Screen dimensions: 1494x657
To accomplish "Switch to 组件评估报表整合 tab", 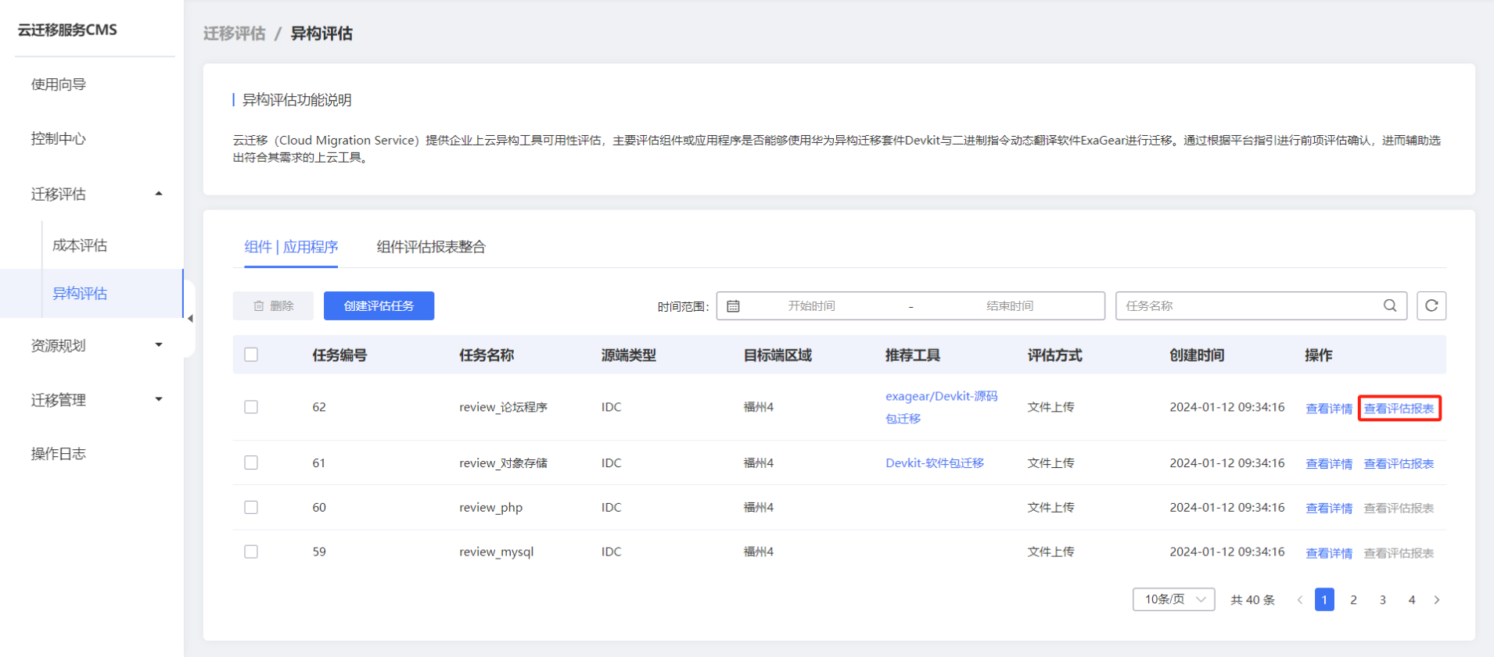I will click(x=431, y=247).
